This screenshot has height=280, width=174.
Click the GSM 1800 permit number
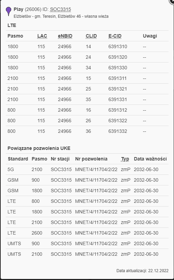point(96,191)
